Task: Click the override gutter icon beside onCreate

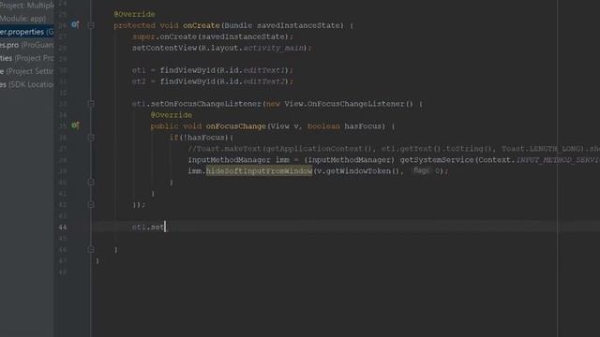Action: [75, 25]
